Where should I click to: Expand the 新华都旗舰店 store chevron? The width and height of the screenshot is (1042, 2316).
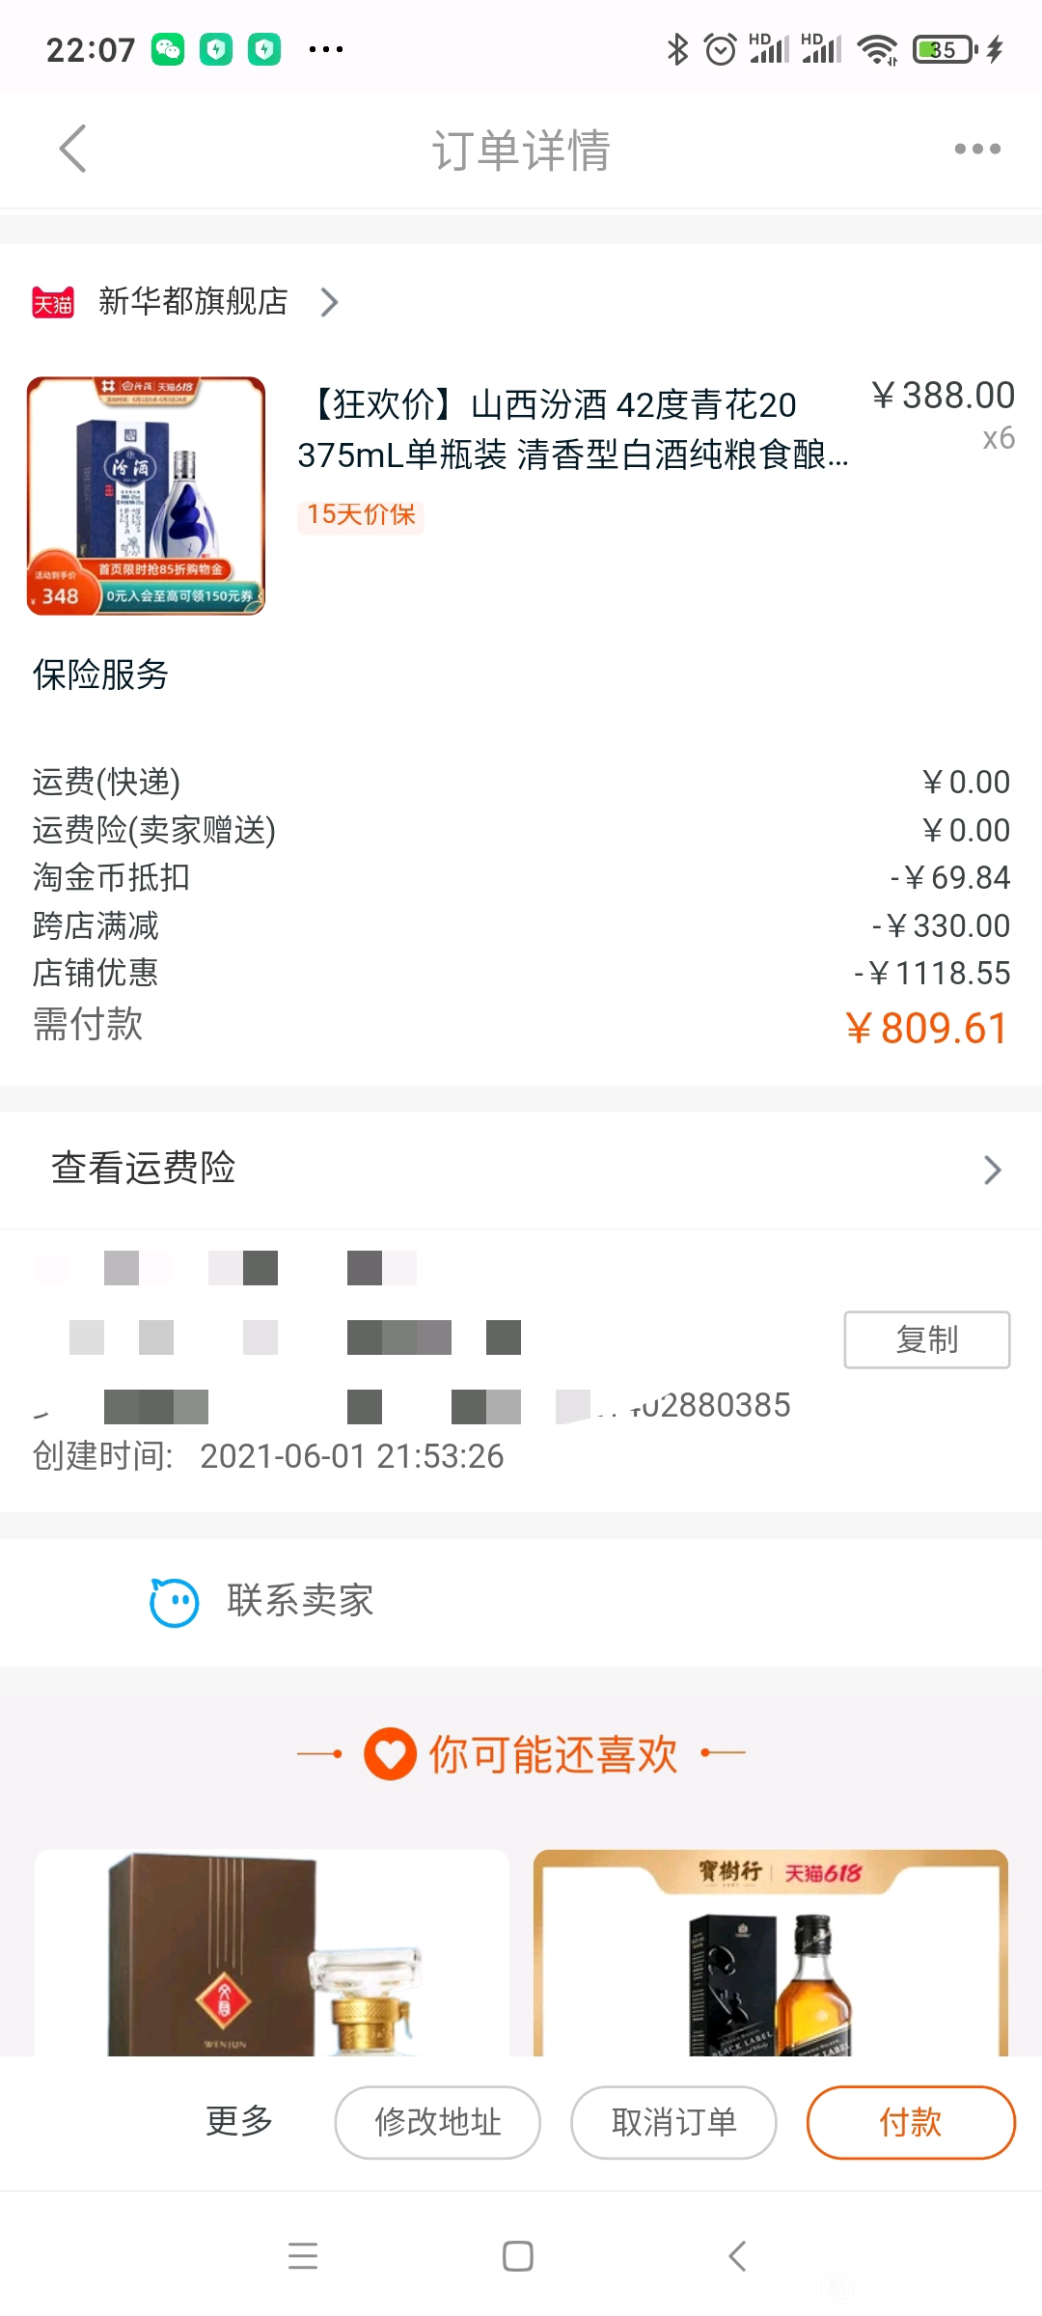click(329, 302)
